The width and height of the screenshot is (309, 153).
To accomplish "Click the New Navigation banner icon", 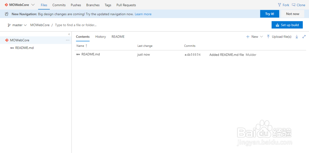I will (x=7, y=14).
